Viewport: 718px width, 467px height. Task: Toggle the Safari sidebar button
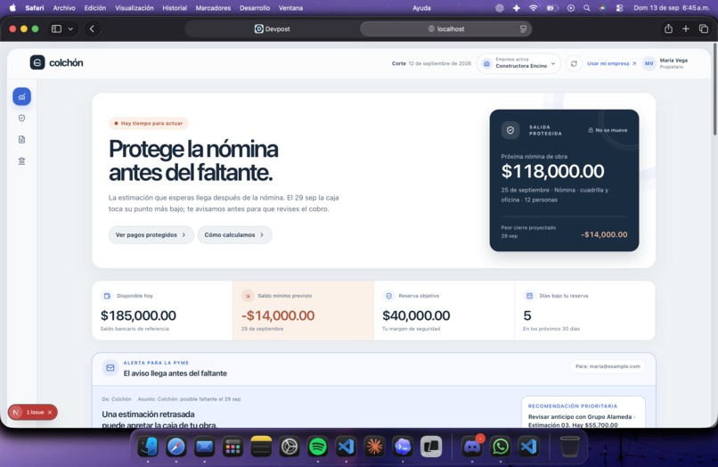(56, 29)
